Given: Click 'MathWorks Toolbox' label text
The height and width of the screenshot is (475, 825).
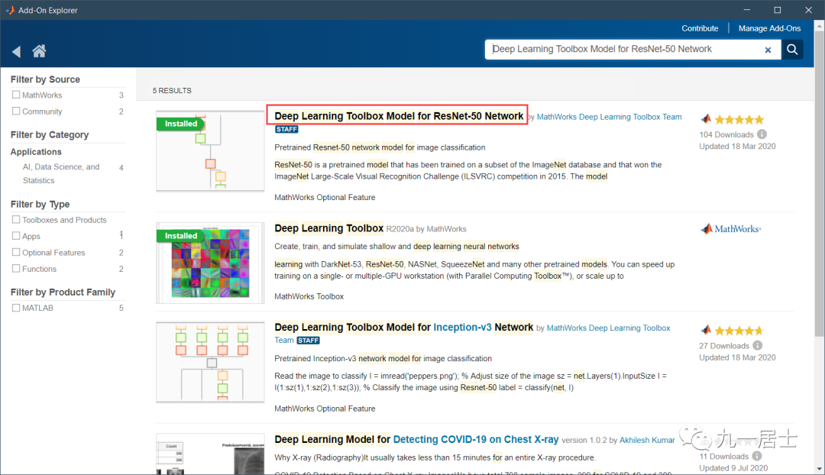Looking at the screenshot, I should [309, 296].
